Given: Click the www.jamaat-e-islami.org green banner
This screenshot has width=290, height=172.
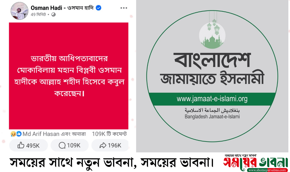Looking at the screenshot, I should click(212, 99).
